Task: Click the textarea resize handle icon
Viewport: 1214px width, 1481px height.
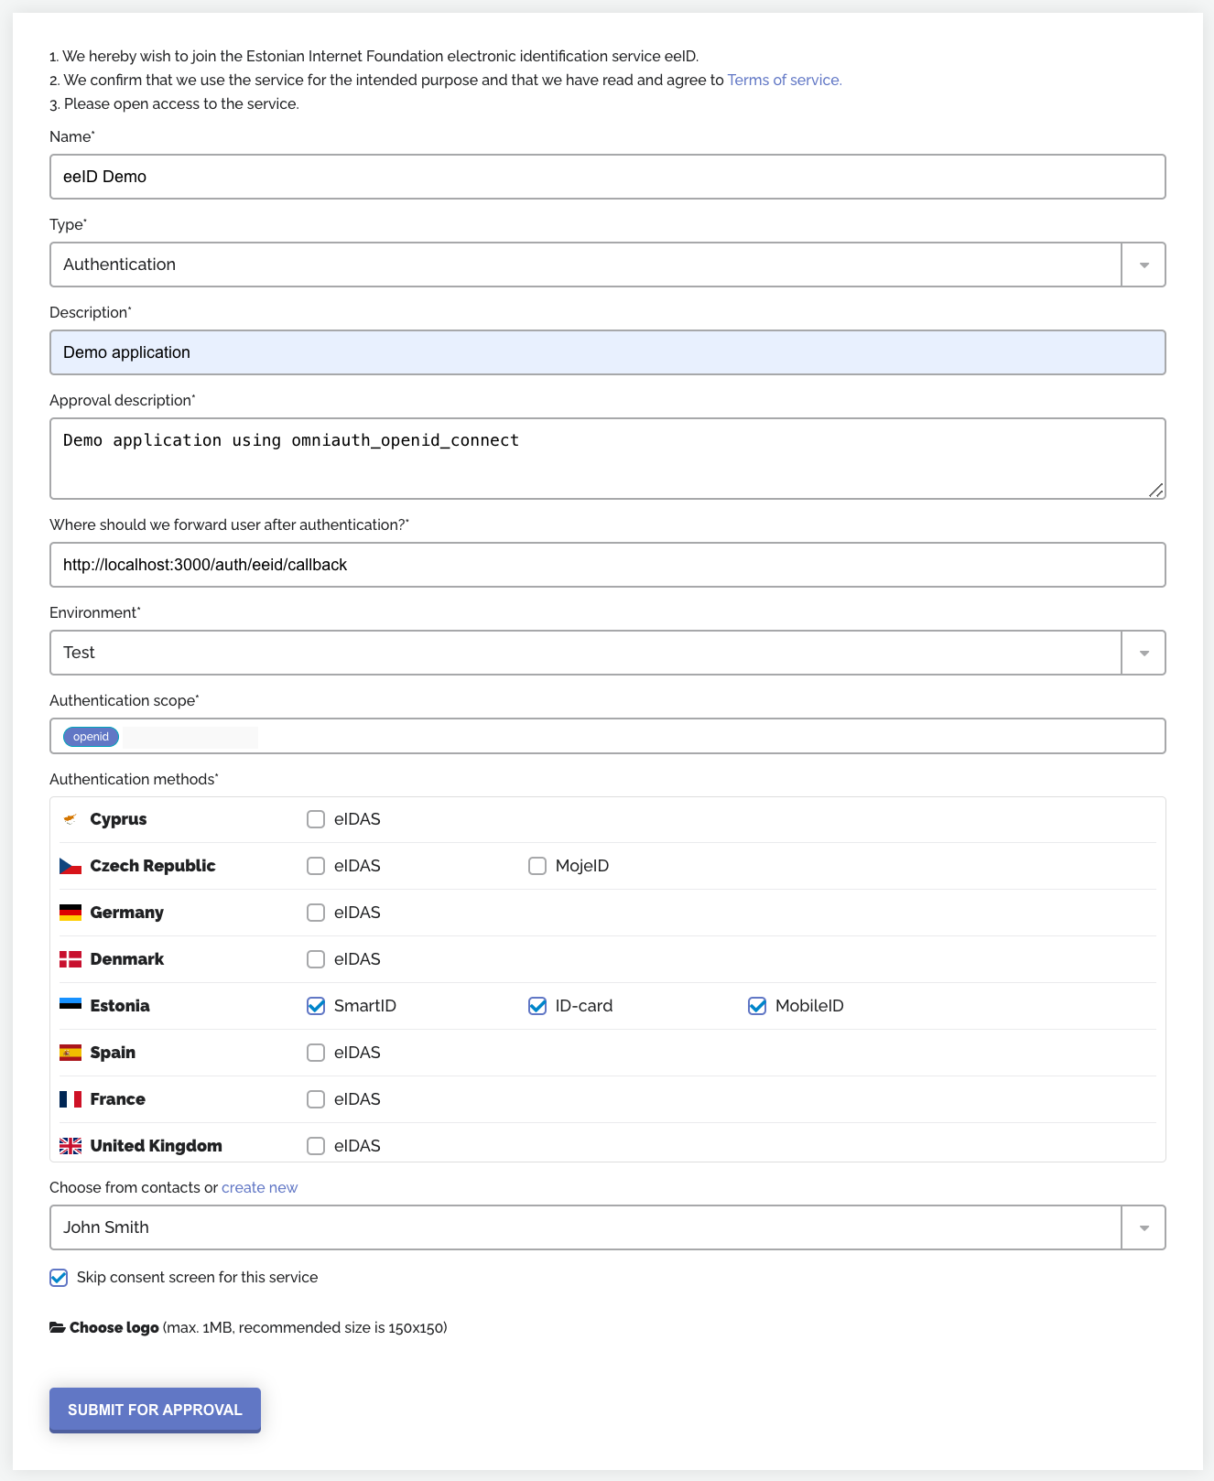Action: pos(1155,490)
